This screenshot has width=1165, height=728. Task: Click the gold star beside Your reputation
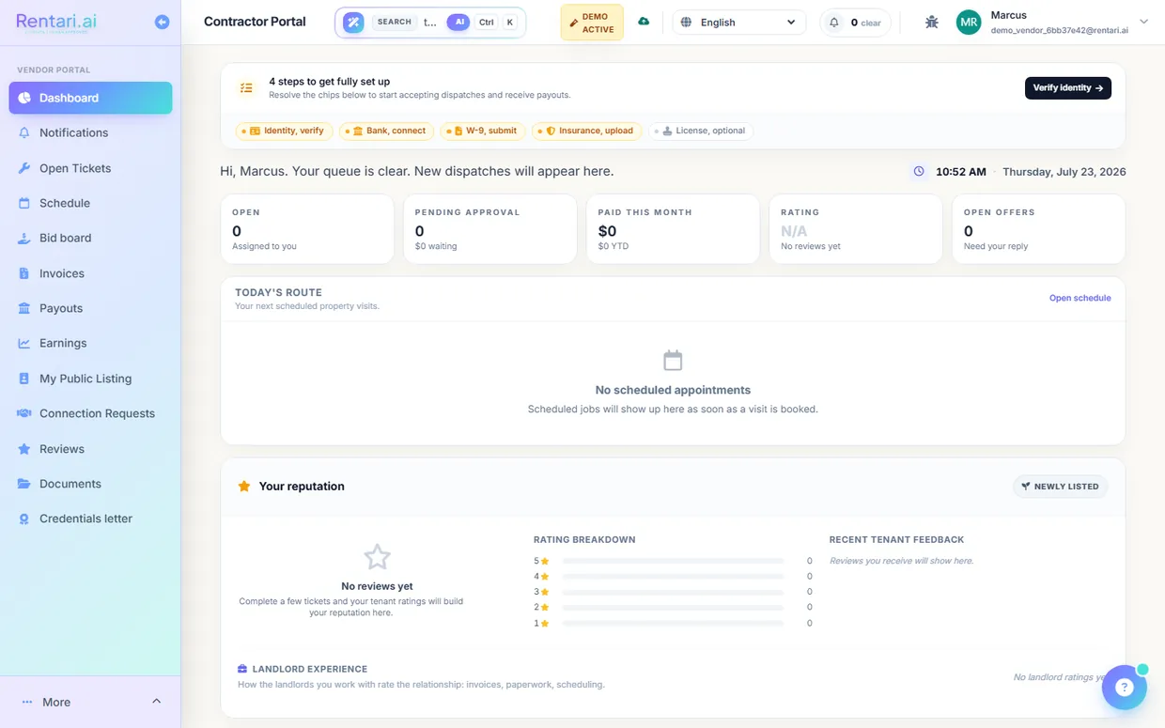click(x=244, y=487)
